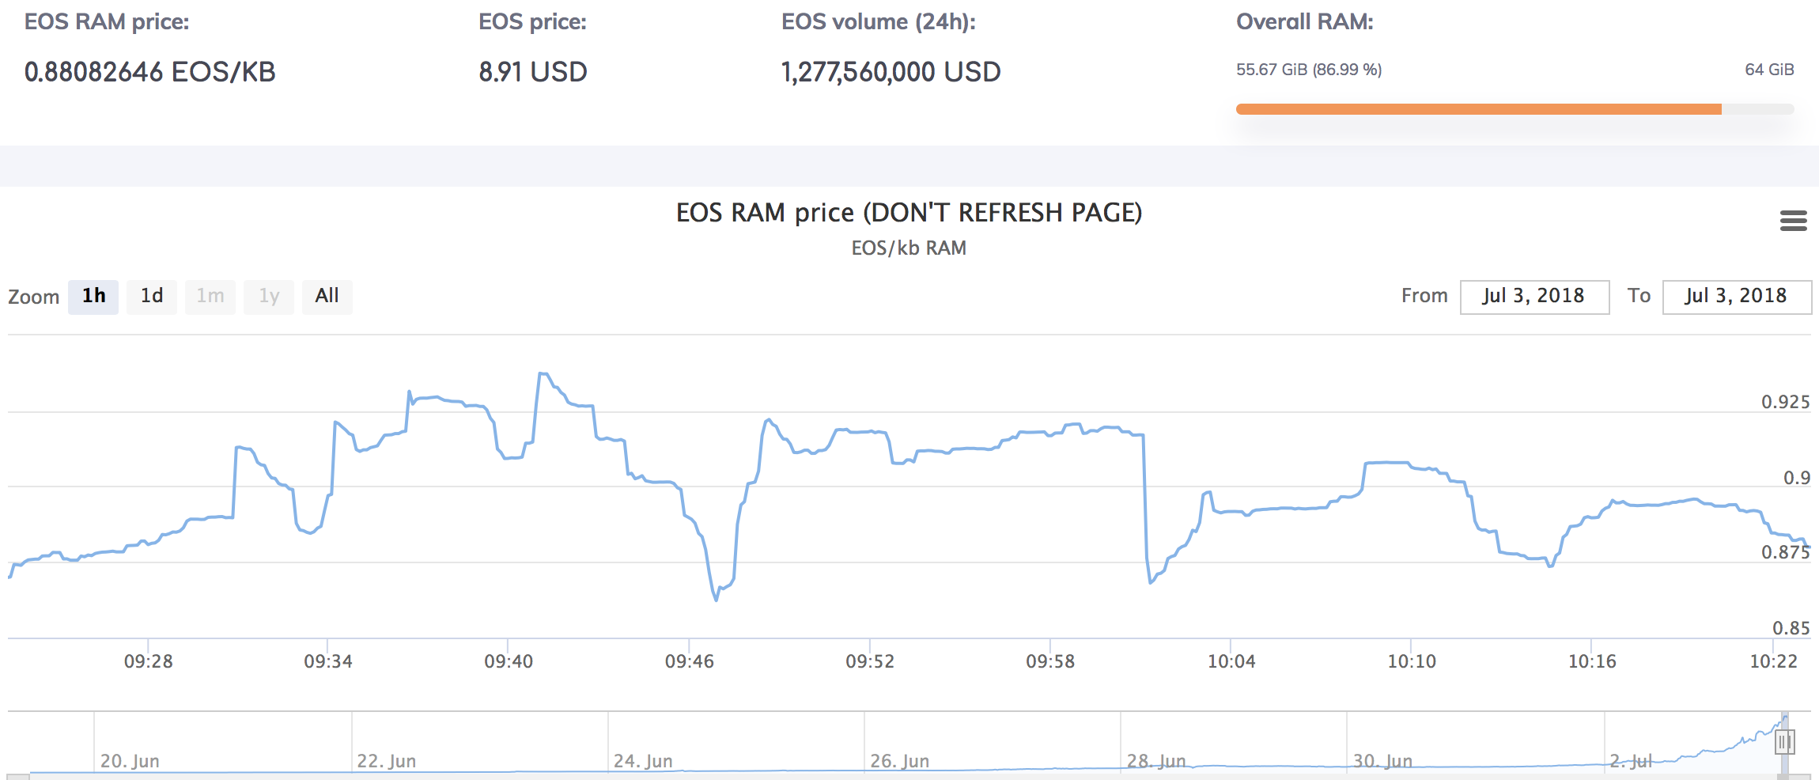Click the 26. Jun navigator date

pos(899,761)
